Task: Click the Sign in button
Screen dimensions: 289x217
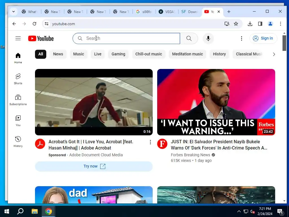Action: pyautogui.click(x=263, y=38)
